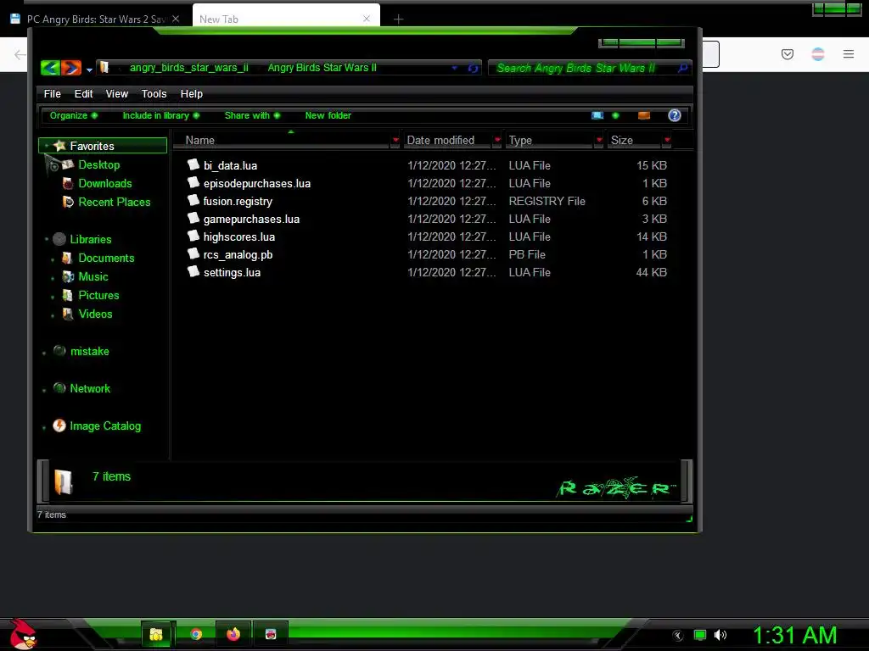Click the folder icon in address bar
Viewport: 869px width, 651px height.
(104, 68)
